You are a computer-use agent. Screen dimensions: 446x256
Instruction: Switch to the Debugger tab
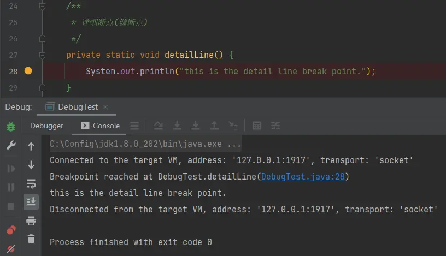pyautogui.click(x=46, y=126)
